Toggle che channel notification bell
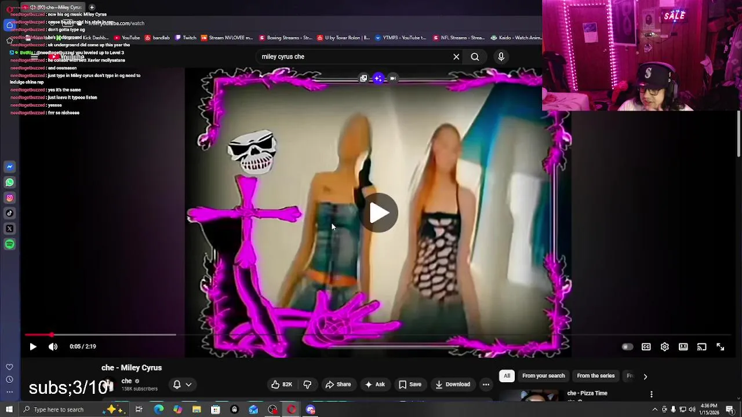Image resolution: width=742 pixels, height=417 pixels. click(177, 385)
